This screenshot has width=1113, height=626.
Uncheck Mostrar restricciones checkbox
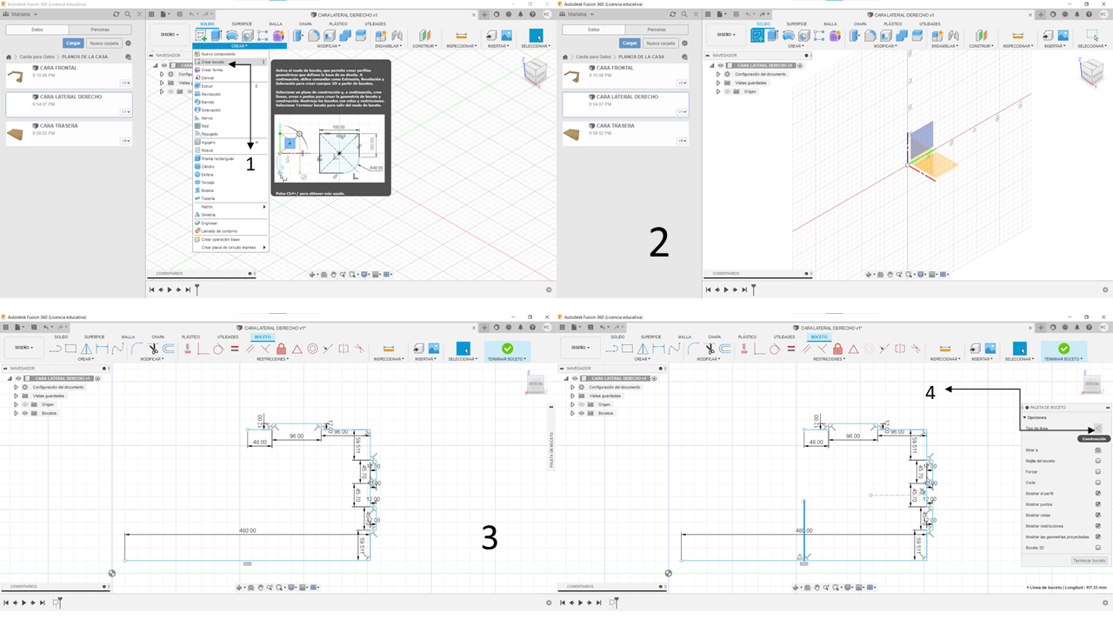1098,526
